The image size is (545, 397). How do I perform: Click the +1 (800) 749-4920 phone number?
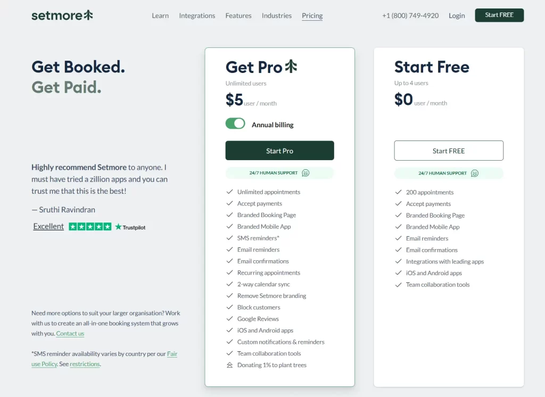coord(410,15)
